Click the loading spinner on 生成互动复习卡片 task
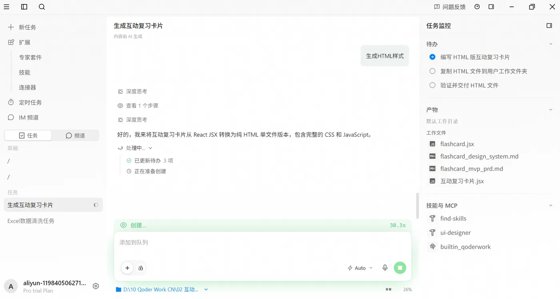 click(x=96, y=205)
